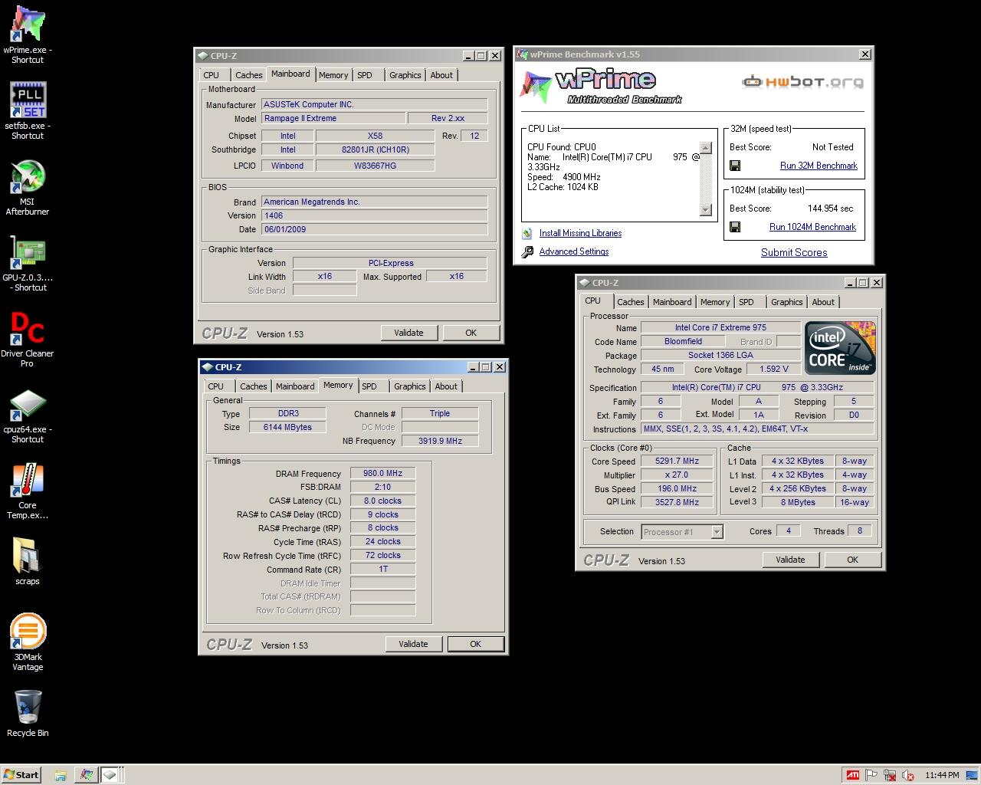Viewport: 981px width, 785px height.
Task: Launch MSI Afterburner from the desktop
Action: (28, 187)
